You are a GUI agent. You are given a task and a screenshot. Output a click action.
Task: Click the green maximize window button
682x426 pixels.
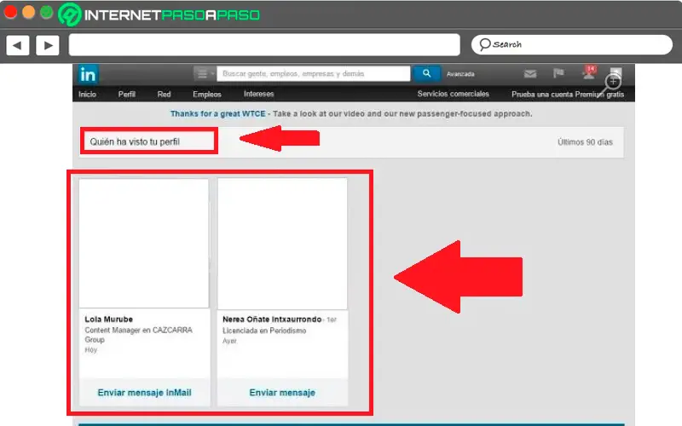click(47, 12)
